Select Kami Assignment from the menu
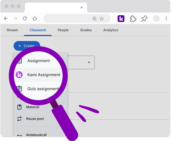The height and width of the screenshot is (141, 171). [38, 75]
